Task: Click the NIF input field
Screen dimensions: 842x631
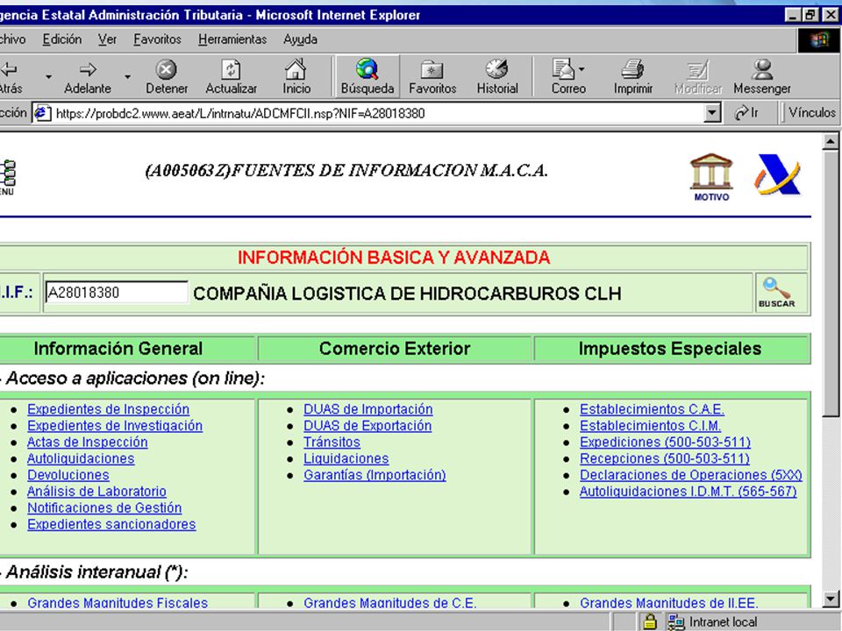Action: click(x=117, y=293)
